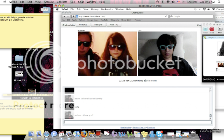Open the Skype More options dropdown
224x140 pixels.
220,29
